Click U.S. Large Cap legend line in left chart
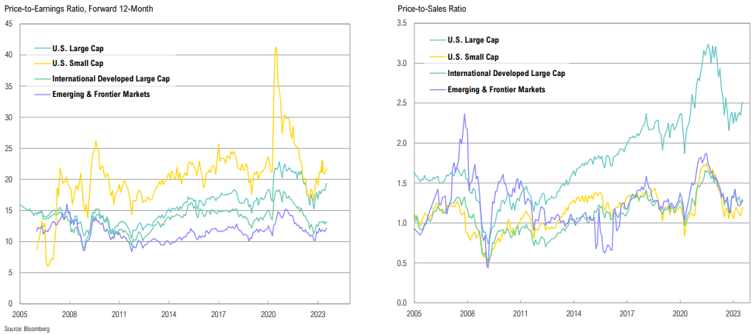 click(37, 47)
